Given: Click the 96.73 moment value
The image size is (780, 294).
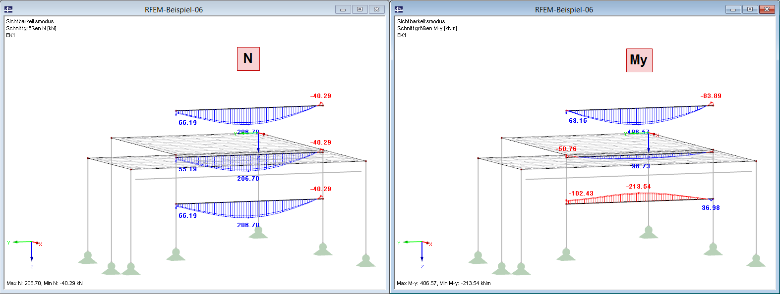Looking at the screenshot, I should coord(641,166).
